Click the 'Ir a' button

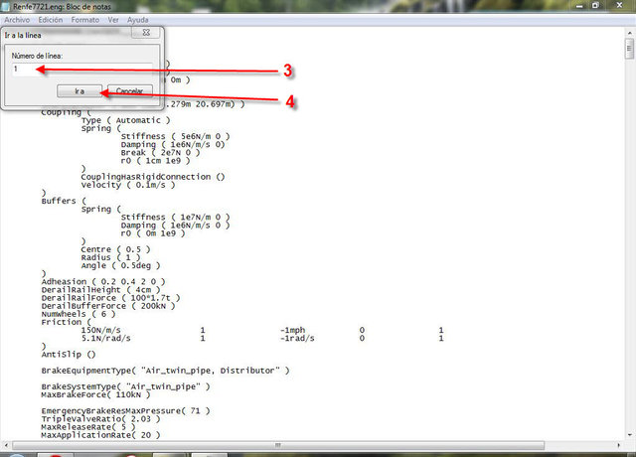pyautogui.click(x=79, y=90)
